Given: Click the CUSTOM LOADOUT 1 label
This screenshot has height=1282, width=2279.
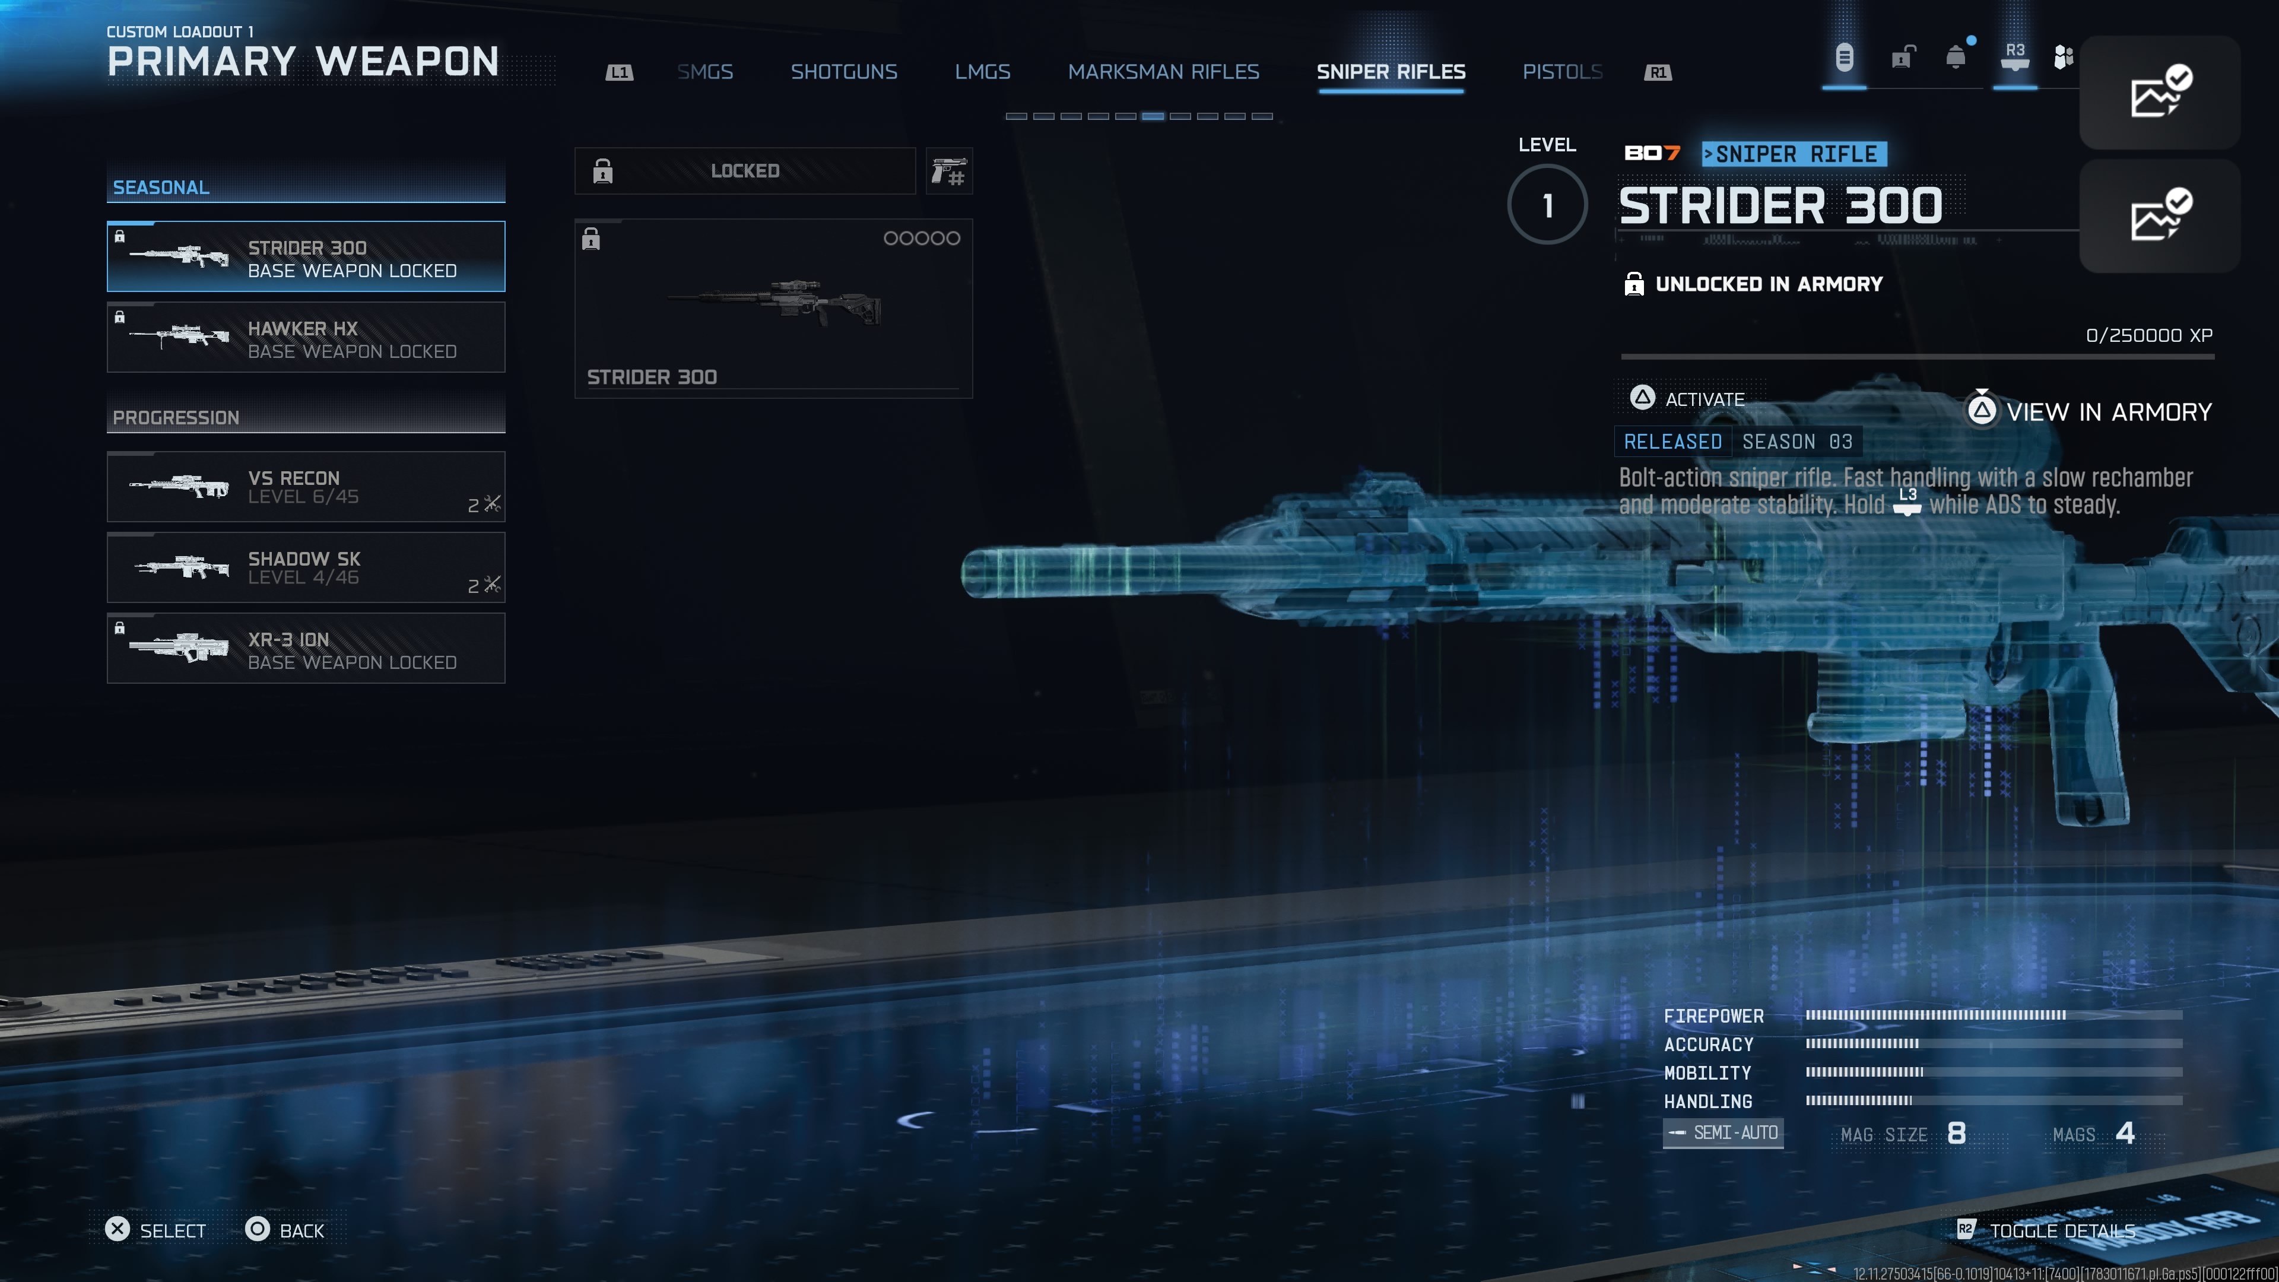Looking at the screenshot, I should [180, 32].
